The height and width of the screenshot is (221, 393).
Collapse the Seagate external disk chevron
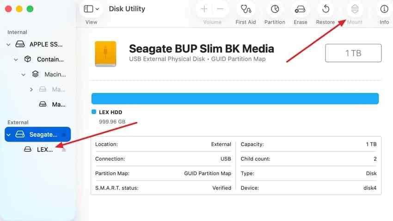8,135
